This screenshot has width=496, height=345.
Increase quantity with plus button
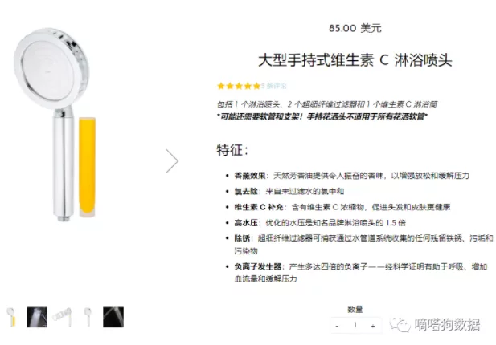[x=373, y=326]
